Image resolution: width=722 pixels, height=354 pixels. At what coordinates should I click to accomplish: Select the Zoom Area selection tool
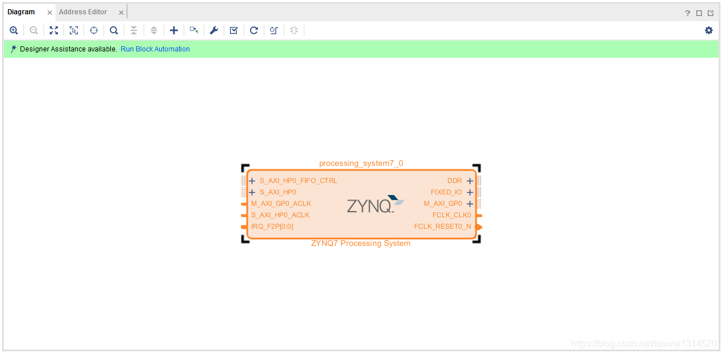(x=74, y=30)
